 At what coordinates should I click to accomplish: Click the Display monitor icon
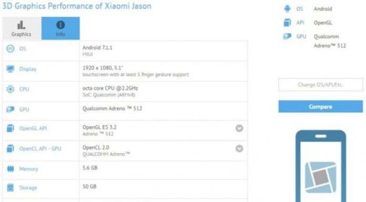click(x=11, y=69)
